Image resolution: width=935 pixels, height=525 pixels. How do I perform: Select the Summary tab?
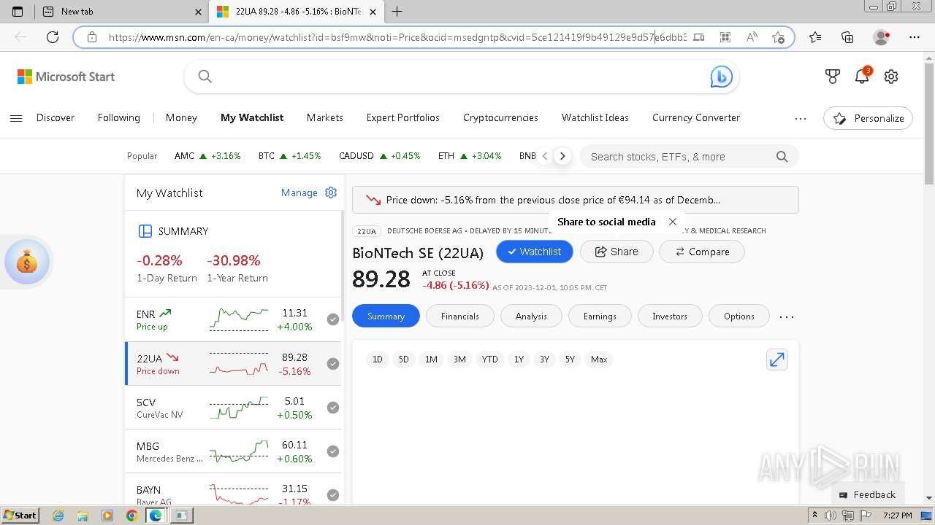point(386,316)
